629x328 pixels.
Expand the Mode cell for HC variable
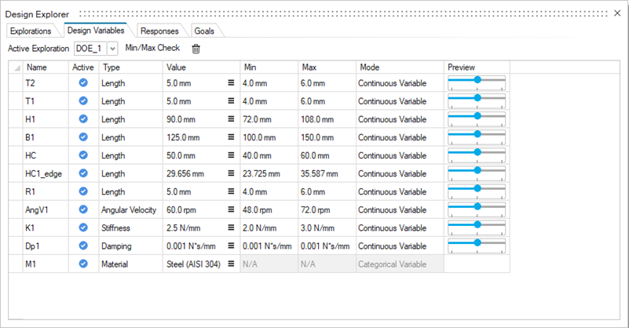click(x=400, y=156)
